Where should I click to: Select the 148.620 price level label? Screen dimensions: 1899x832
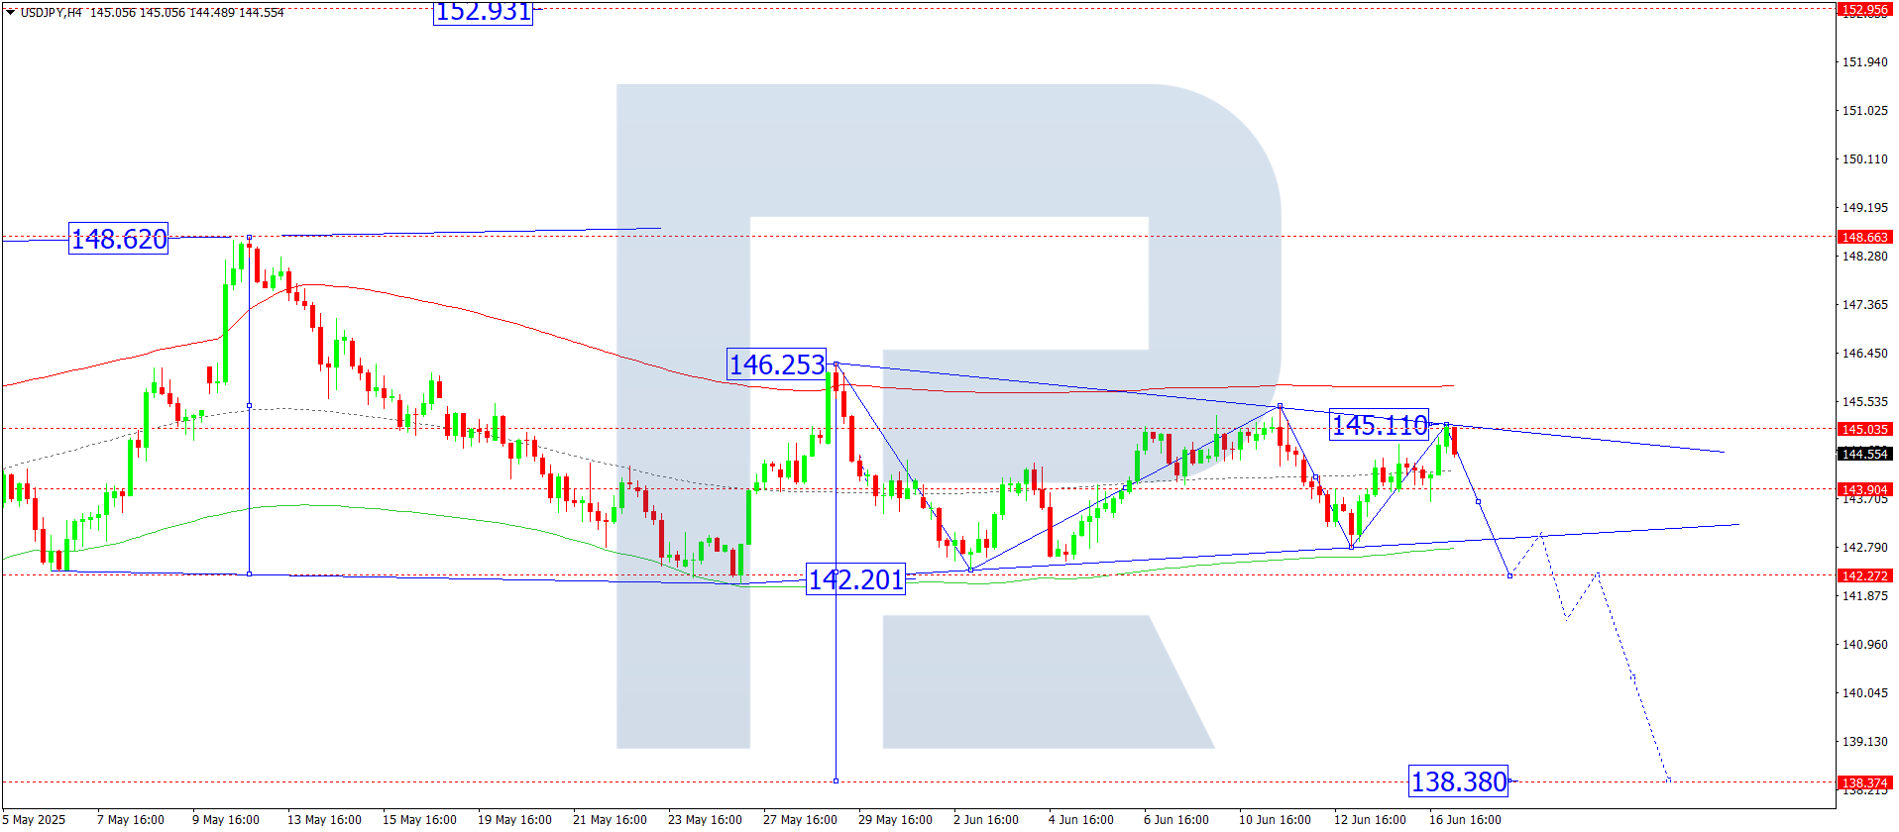(119, 239)
